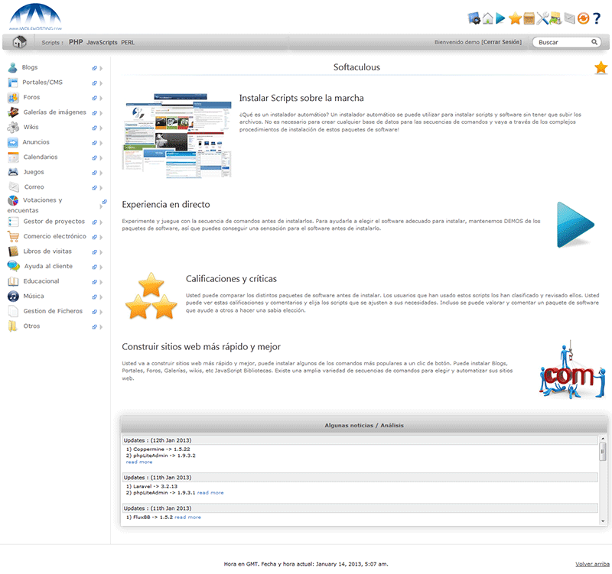Click the Wikis puzzle icon
This screenshot has width=612, height=574.
tap(13, 127)
